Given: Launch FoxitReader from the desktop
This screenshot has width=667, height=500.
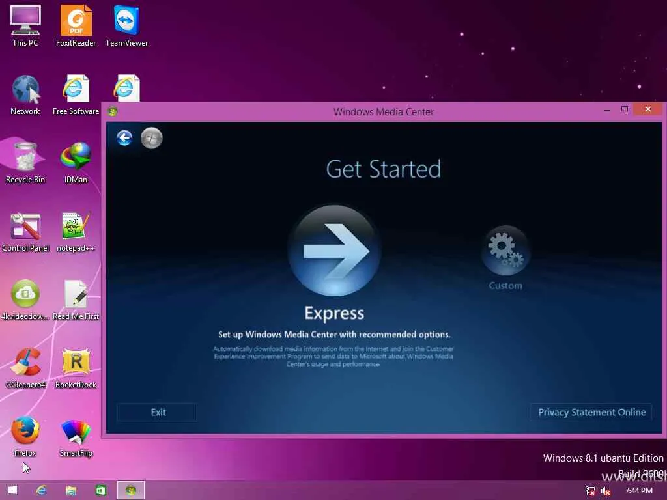Looking at the screenshot, I should pyautogui.click(x=76, y=25).
